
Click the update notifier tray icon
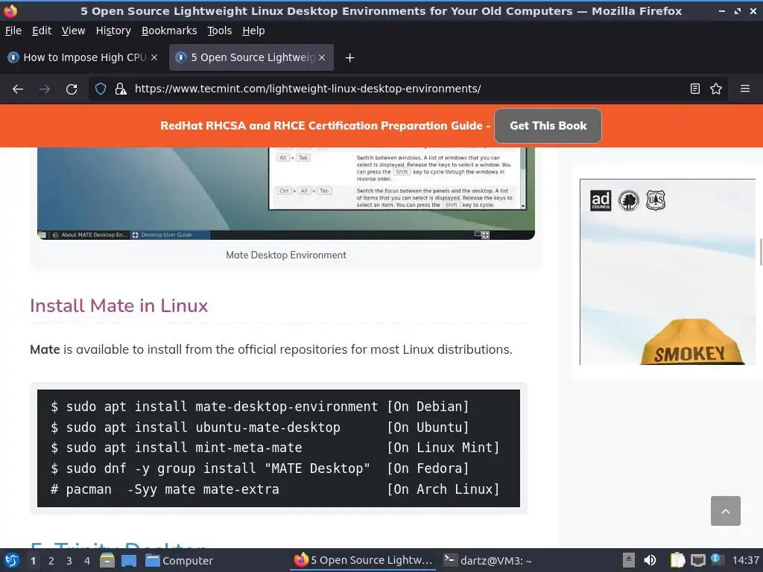point(717,560)
